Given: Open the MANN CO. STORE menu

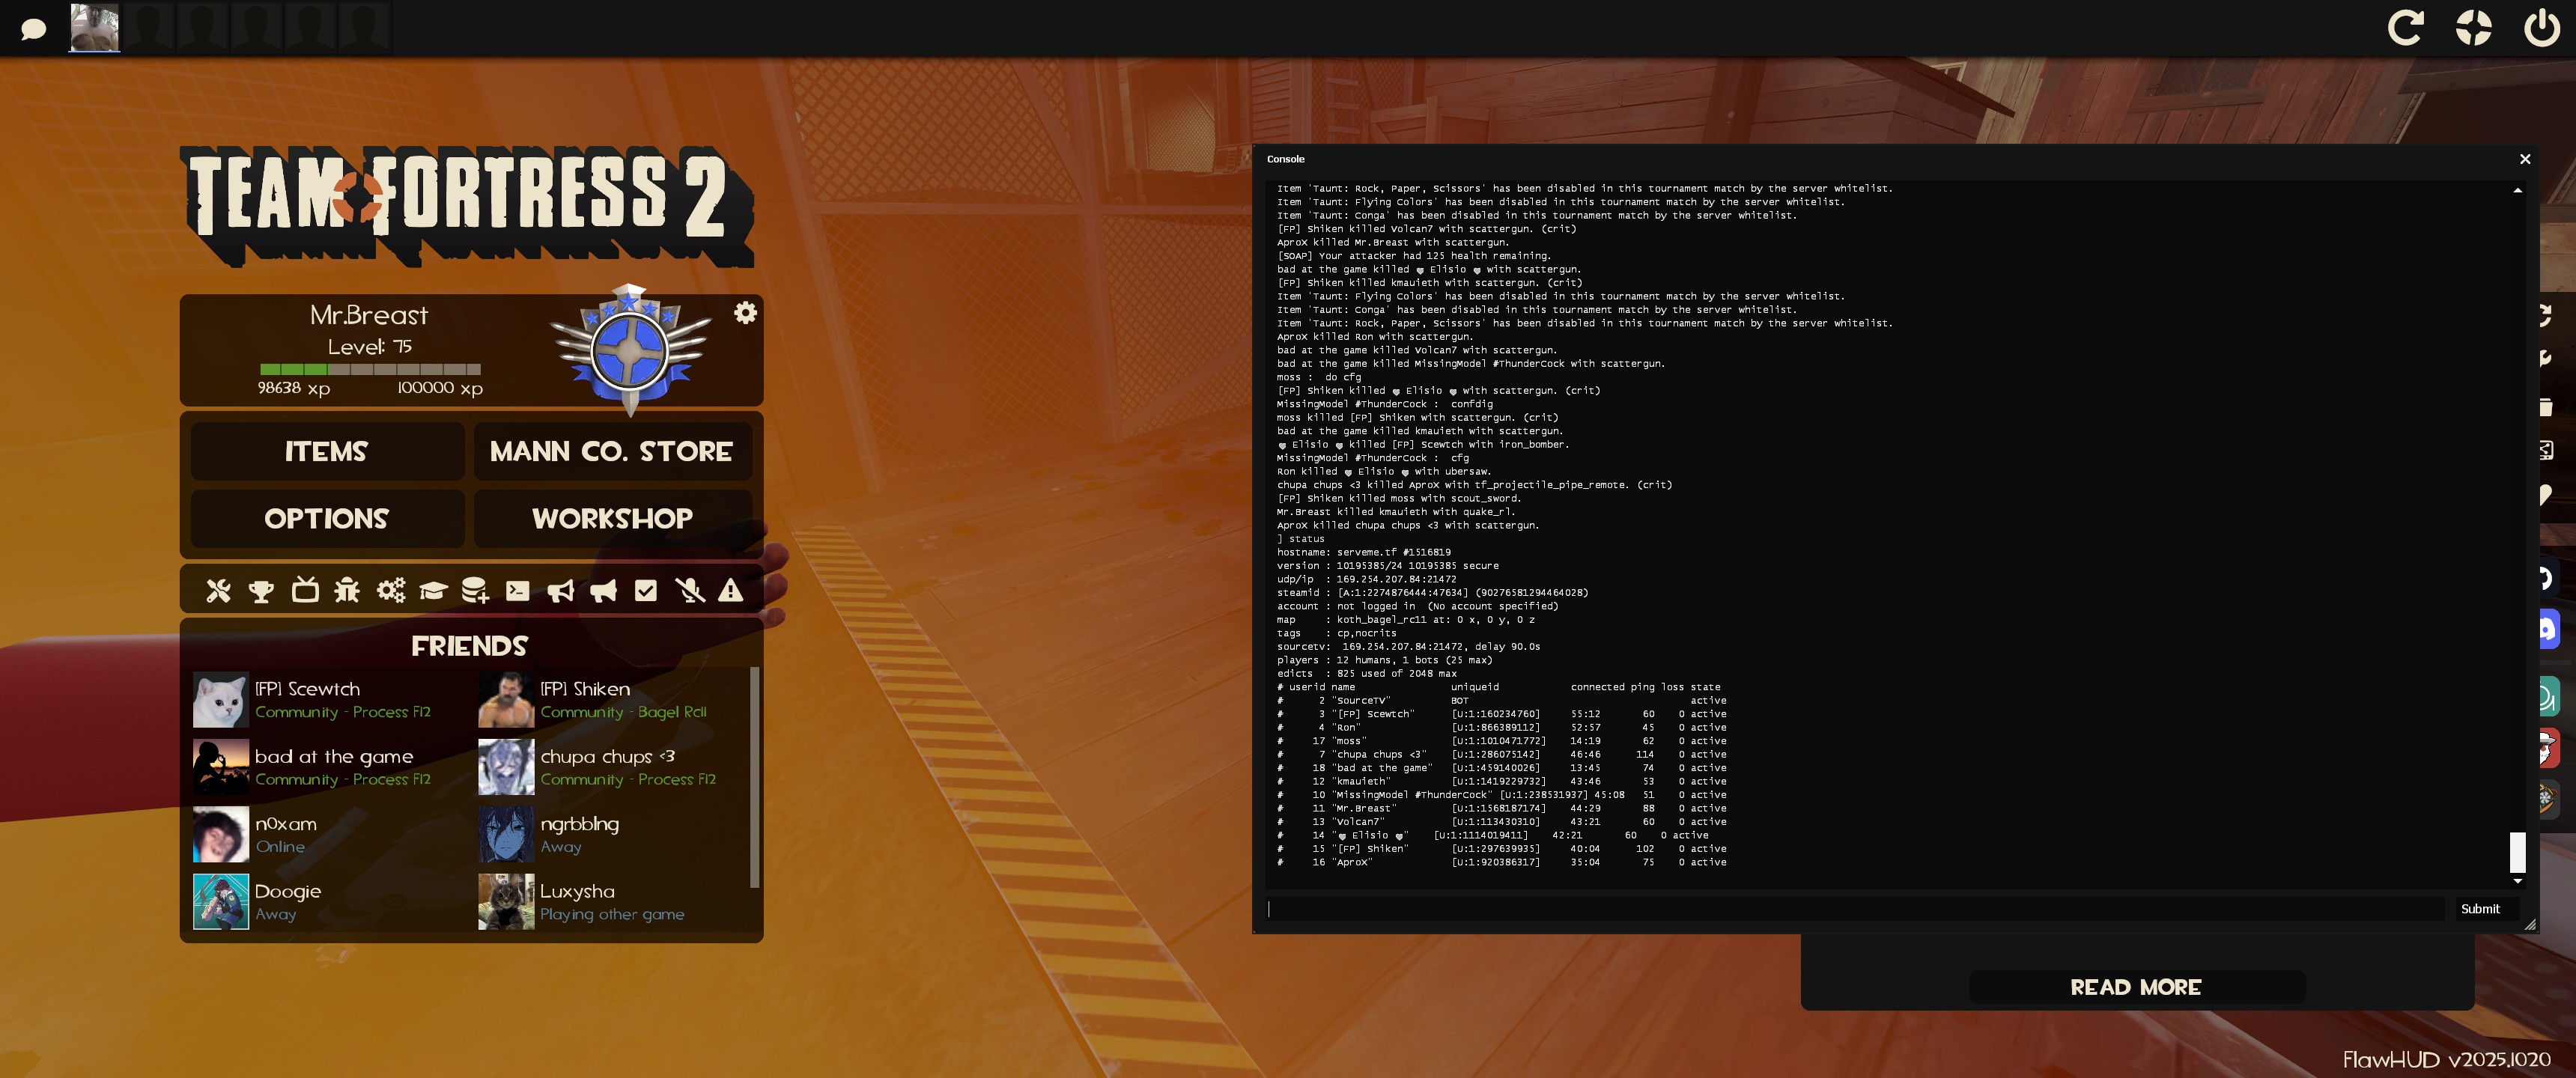Looking at the screenshot, I should point(611,451).
